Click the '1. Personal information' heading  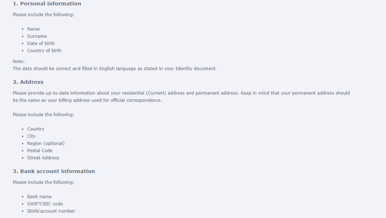click(47, 4)
